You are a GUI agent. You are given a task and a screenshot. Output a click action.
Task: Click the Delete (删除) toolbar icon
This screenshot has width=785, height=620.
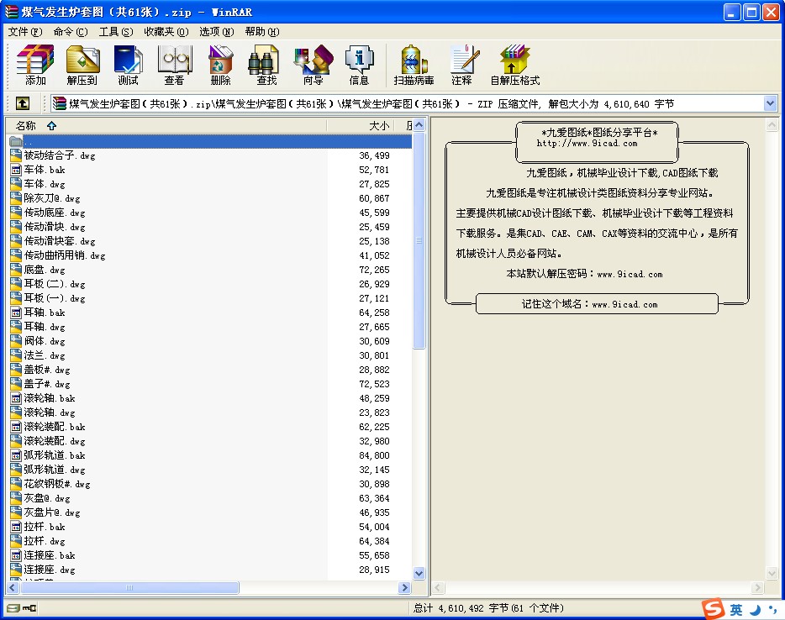pyautogui.click(x=220, y=66)
